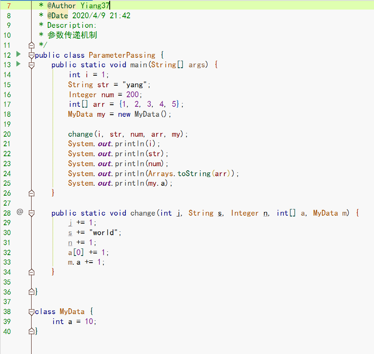Click the MyData end fold marker at line 40

click(x=32, y=331)
